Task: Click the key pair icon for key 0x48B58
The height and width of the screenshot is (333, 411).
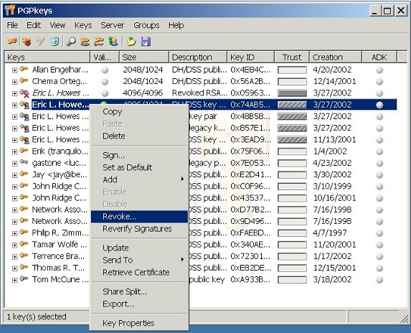Action: click(x=24, y=116)
